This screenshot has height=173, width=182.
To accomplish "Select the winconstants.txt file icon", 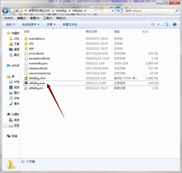I will tap(26, 73).
